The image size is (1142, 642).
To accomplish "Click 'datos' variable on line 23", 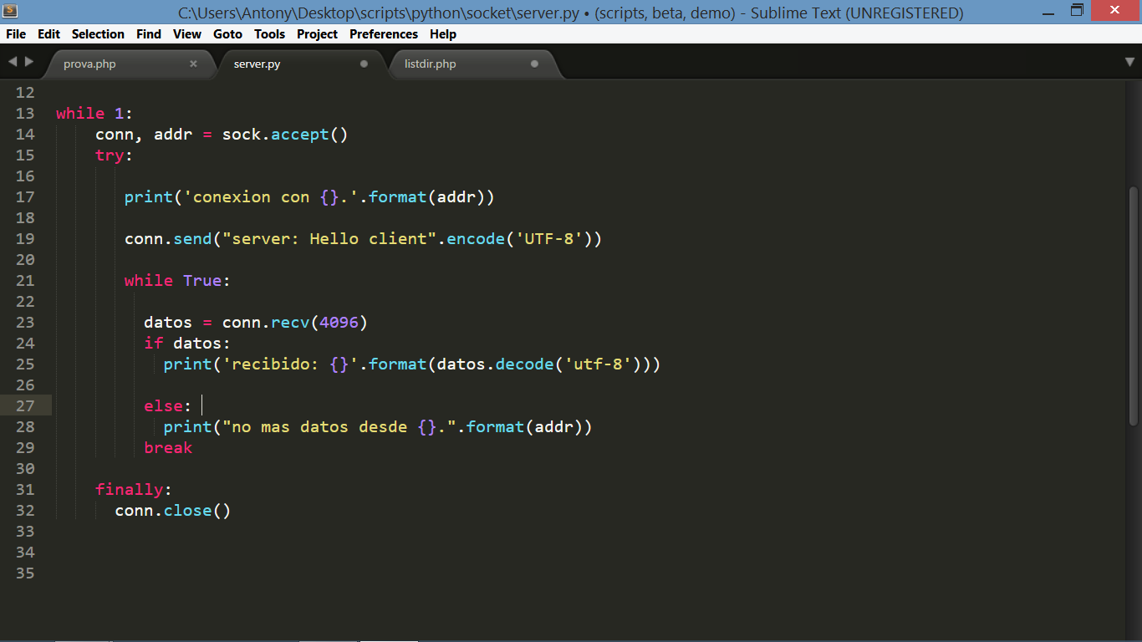I will point(168,323).
